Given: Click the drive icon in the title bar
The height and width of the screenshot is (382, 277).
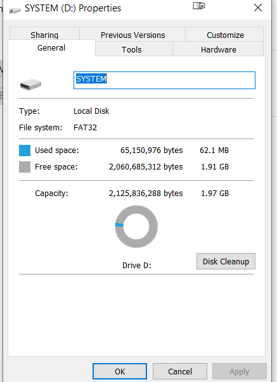Looking at the screenshot, I should 15,10.
